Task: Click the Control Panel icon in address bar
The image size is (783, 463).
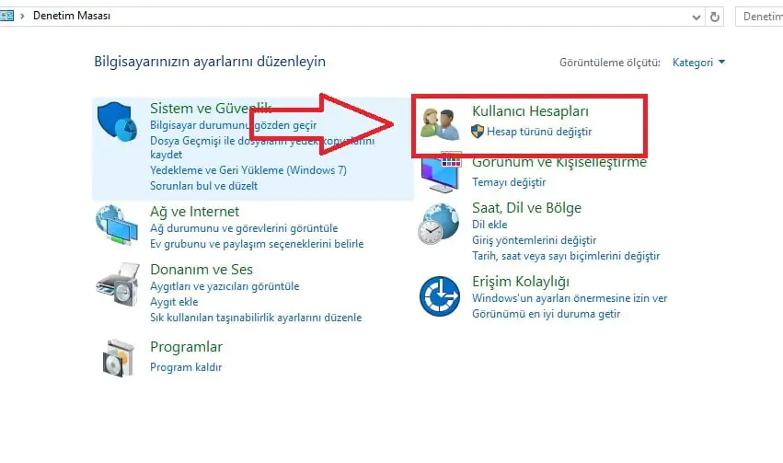Action: [6, 16]
